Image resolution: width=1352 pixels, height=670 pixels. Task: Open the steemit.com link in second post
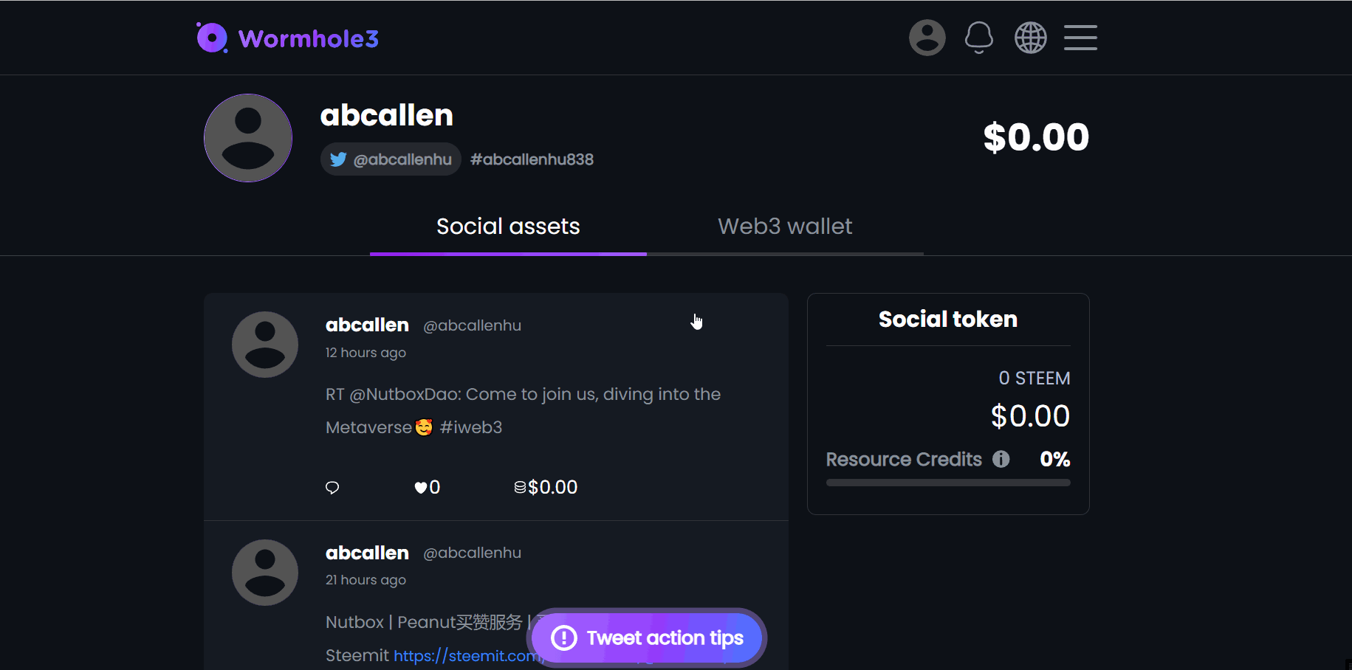(x=465, y=655)
